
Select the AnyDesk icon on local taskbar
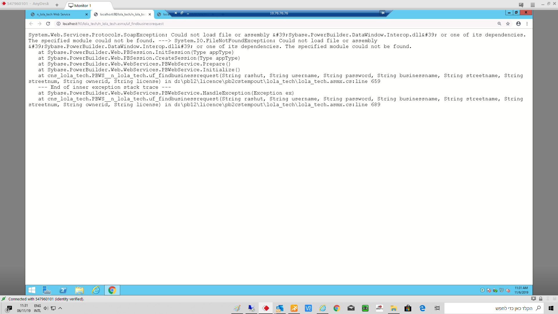266,308
